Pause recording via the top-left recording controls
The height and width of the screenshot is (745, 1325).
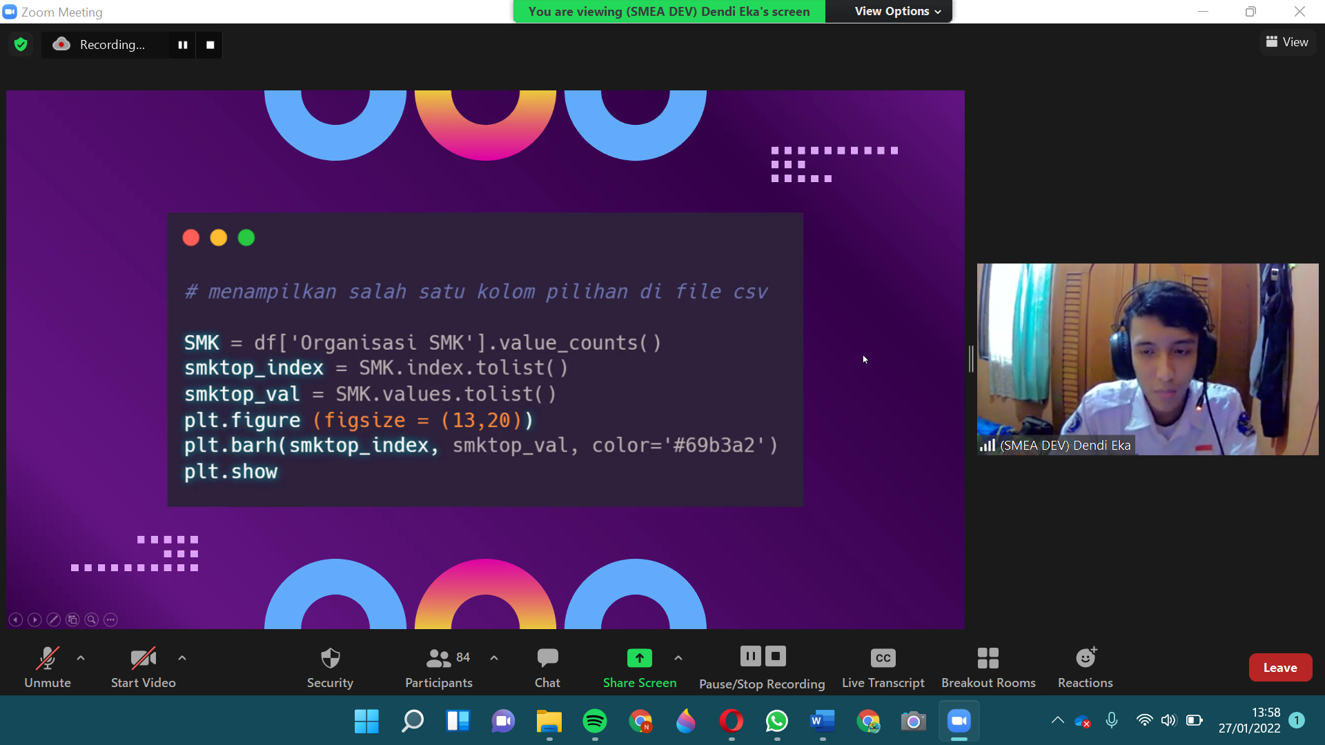[182, 44]
